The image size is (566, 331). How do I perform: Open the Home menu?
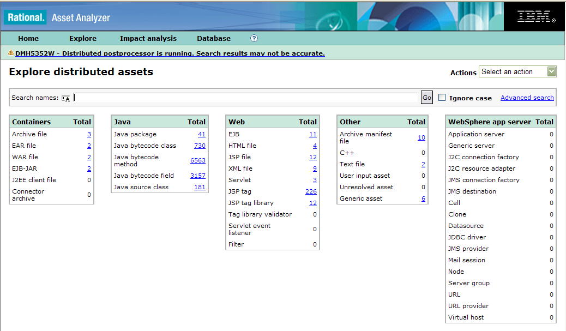28,39
